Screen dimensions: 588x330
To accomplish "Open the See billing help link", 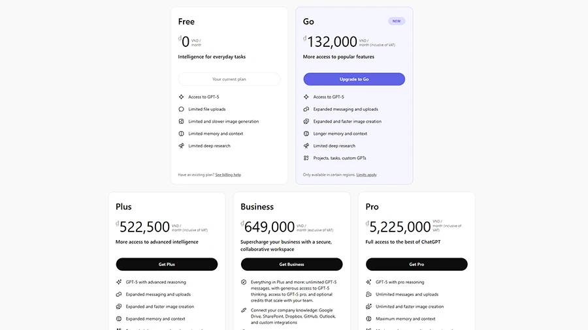I will pos(228,175).
